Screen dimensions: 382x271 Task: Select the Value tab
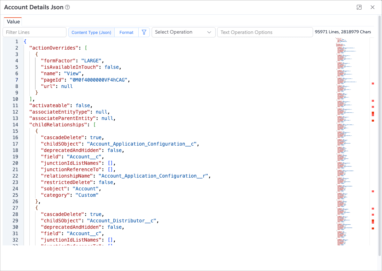(x=13, y=22)
